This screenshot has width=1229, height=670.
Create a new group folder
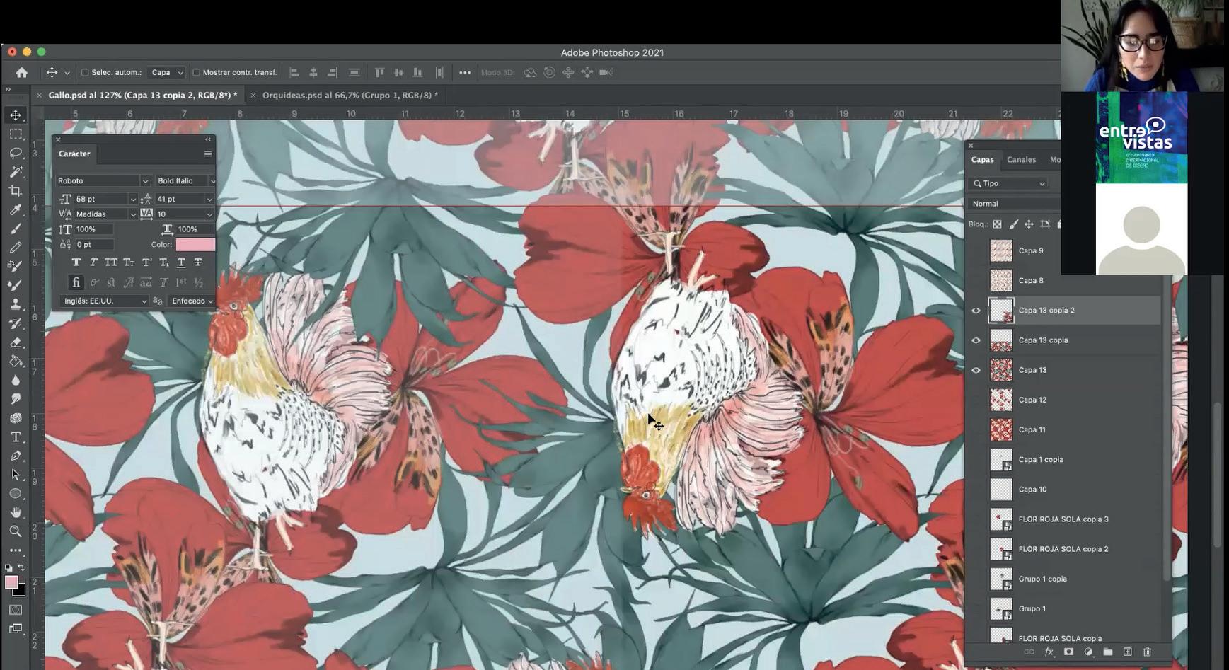[x=1108, y=652]
